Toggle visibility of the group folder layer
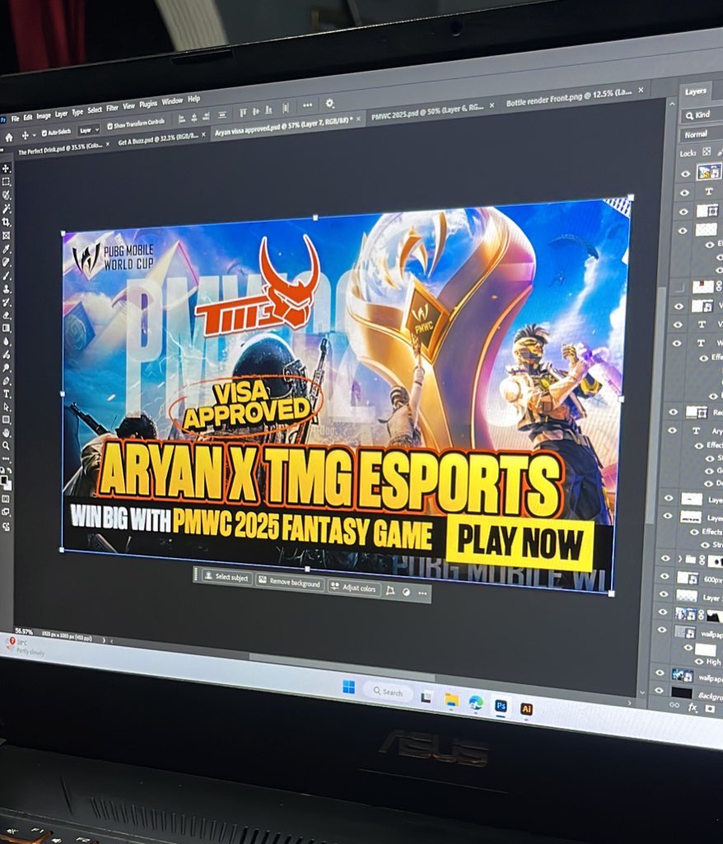Viewport: 723px width, 844px height. (665, 558)
